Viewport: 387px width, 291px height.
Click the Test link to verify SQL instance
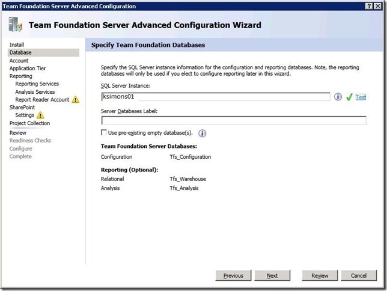pyautogui.click(x=361, y=97)
